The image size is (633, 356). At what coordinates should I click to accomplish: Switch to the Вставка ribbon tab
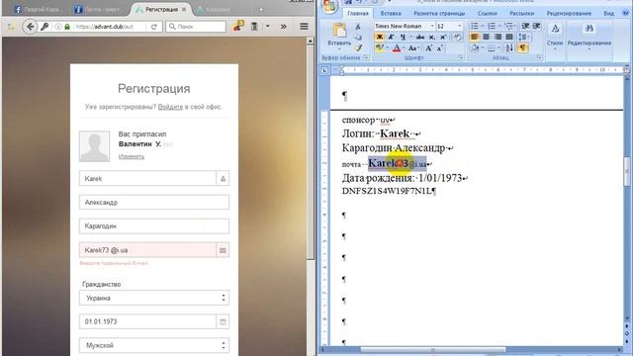pyautogui.click(x=391, y=13)
